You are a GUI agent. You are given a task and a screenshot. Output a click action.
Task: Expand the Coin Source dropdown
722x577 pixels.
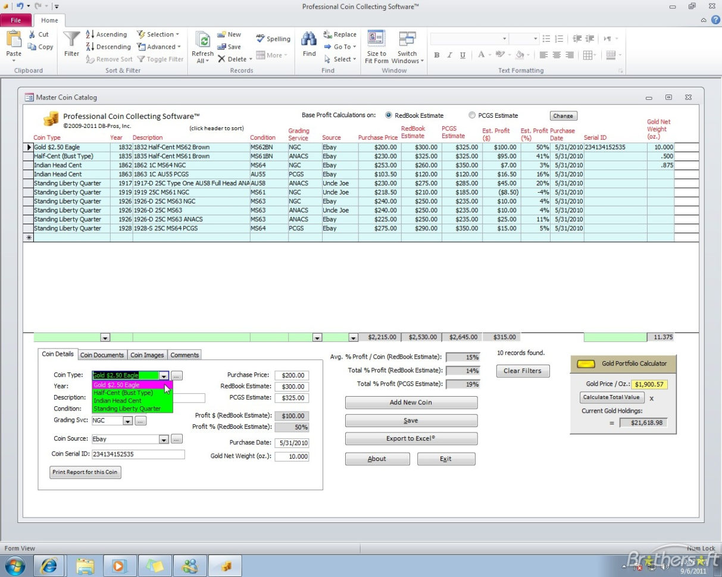[x=164, y=439]
